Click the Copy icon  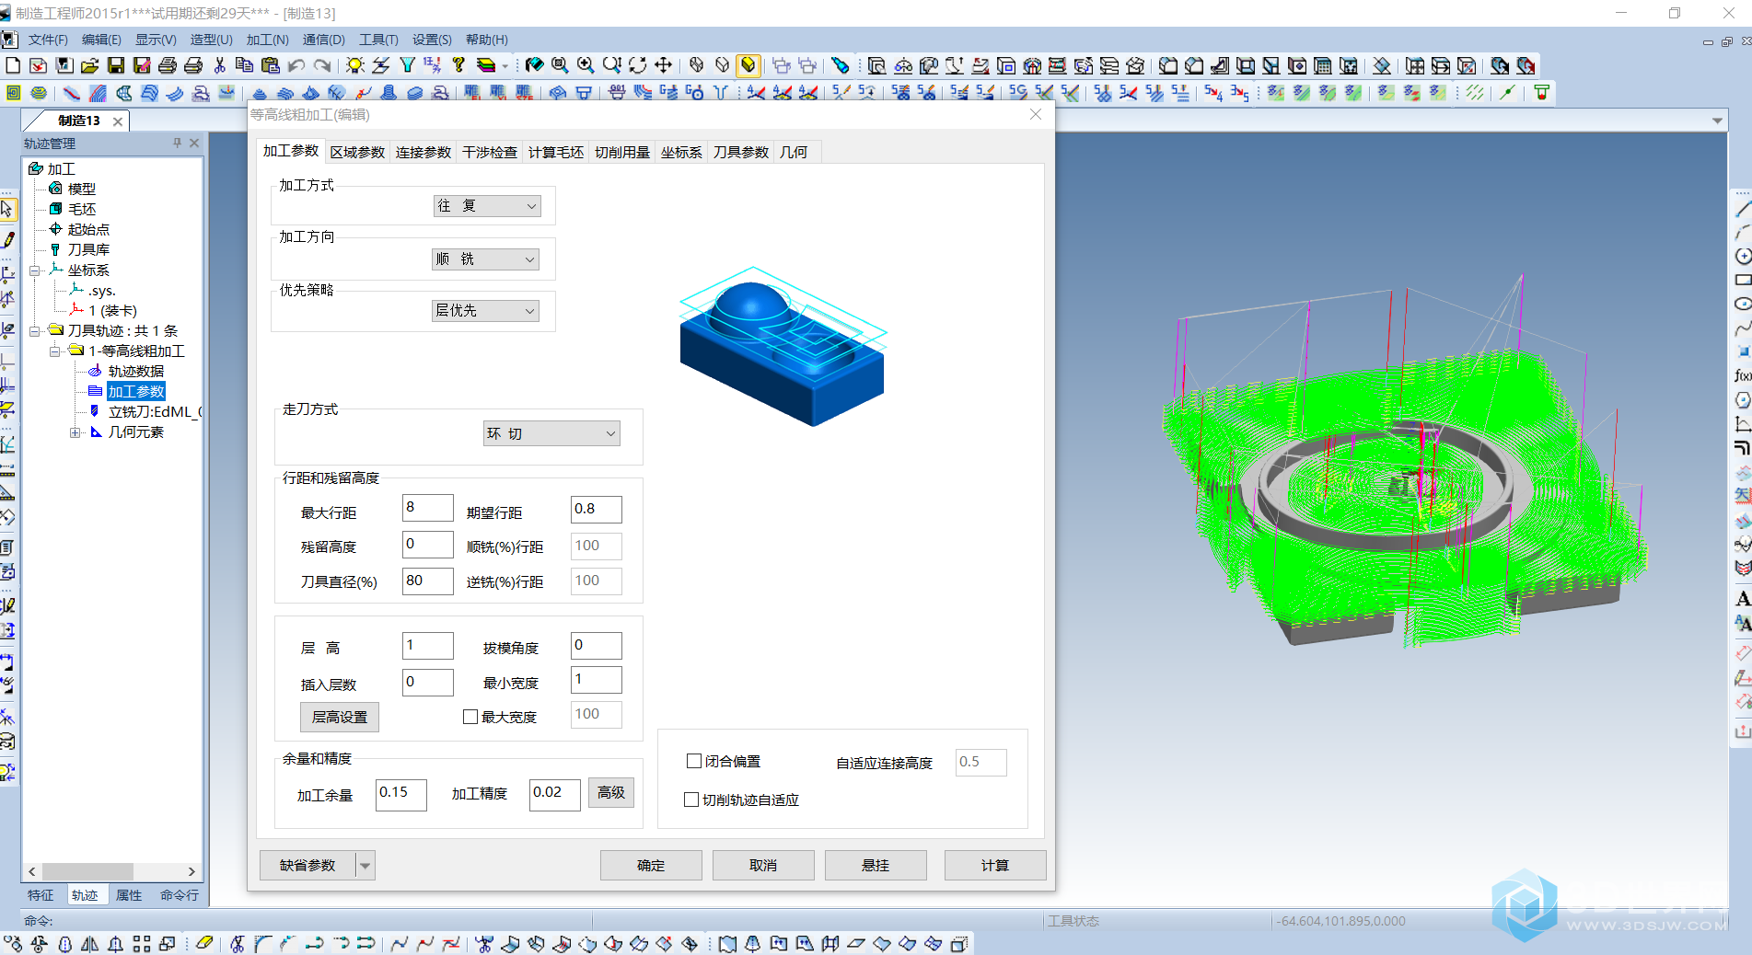(x=244, y=65)
